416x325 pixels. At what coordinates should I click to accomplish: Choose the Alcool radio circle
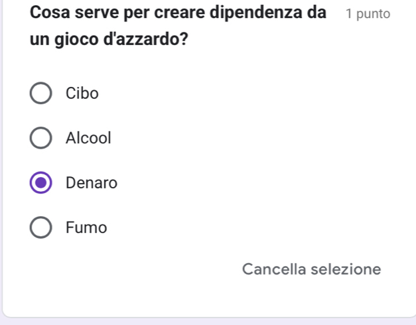[x=41, y=139]
